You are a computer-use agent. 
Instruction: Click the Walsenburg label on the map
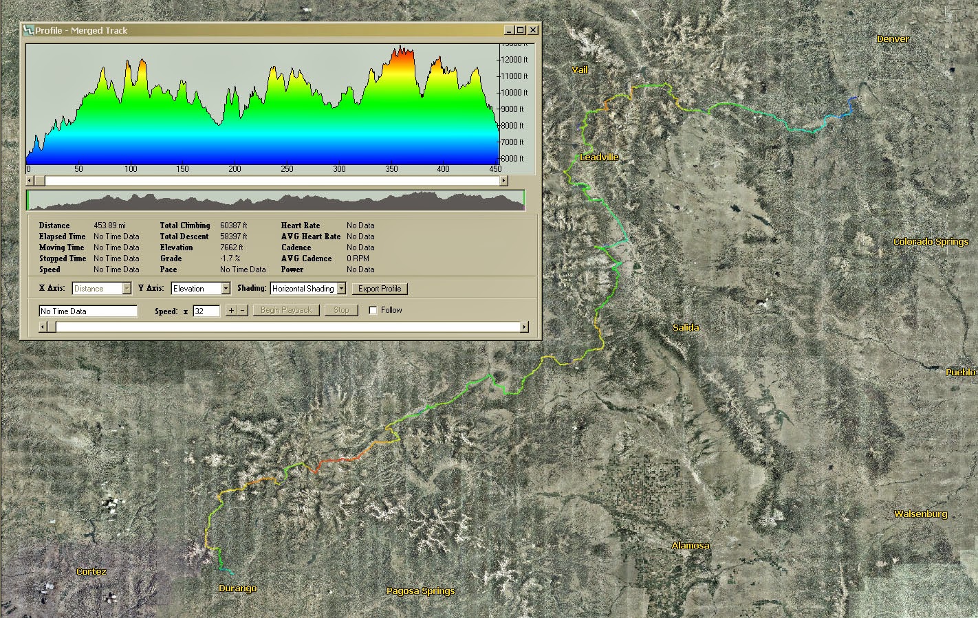(920, 514)
